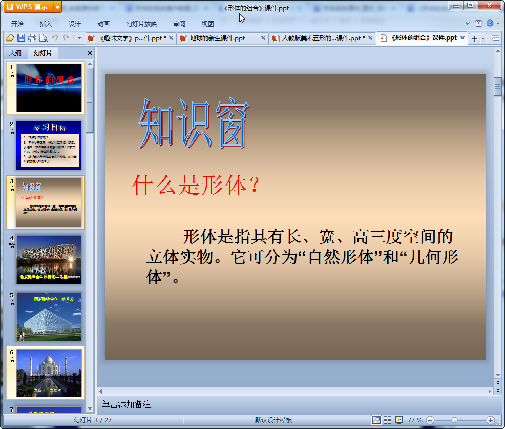Expand the WPS 演示 button dropdown arrow
This screenshot has height=429, width=505.
click(58, 7)
